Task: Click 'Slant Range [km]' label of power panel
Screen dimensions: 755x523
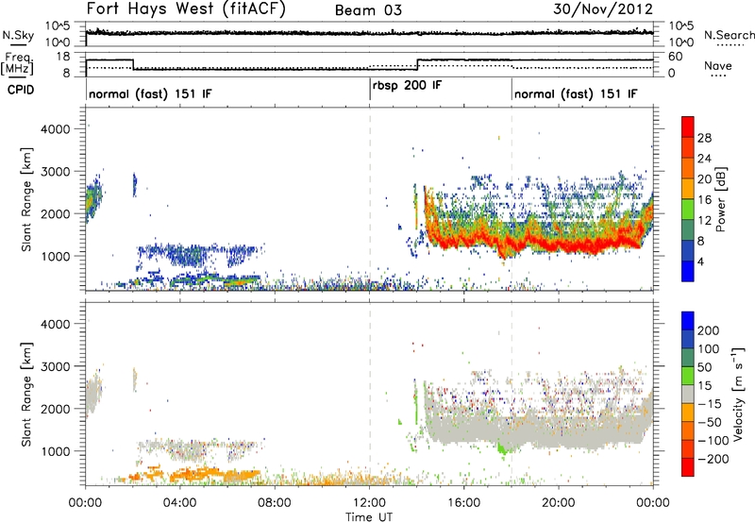Action: (26, 199)
